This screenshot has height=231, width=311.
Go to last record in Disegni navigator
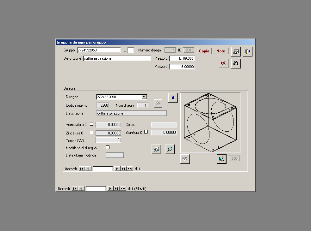point(123,169)
